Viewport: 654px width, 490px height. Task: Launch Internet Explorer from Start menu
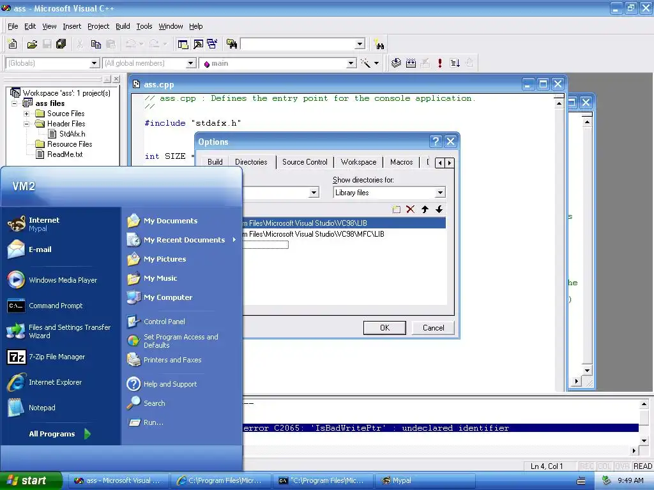[45, 382]
